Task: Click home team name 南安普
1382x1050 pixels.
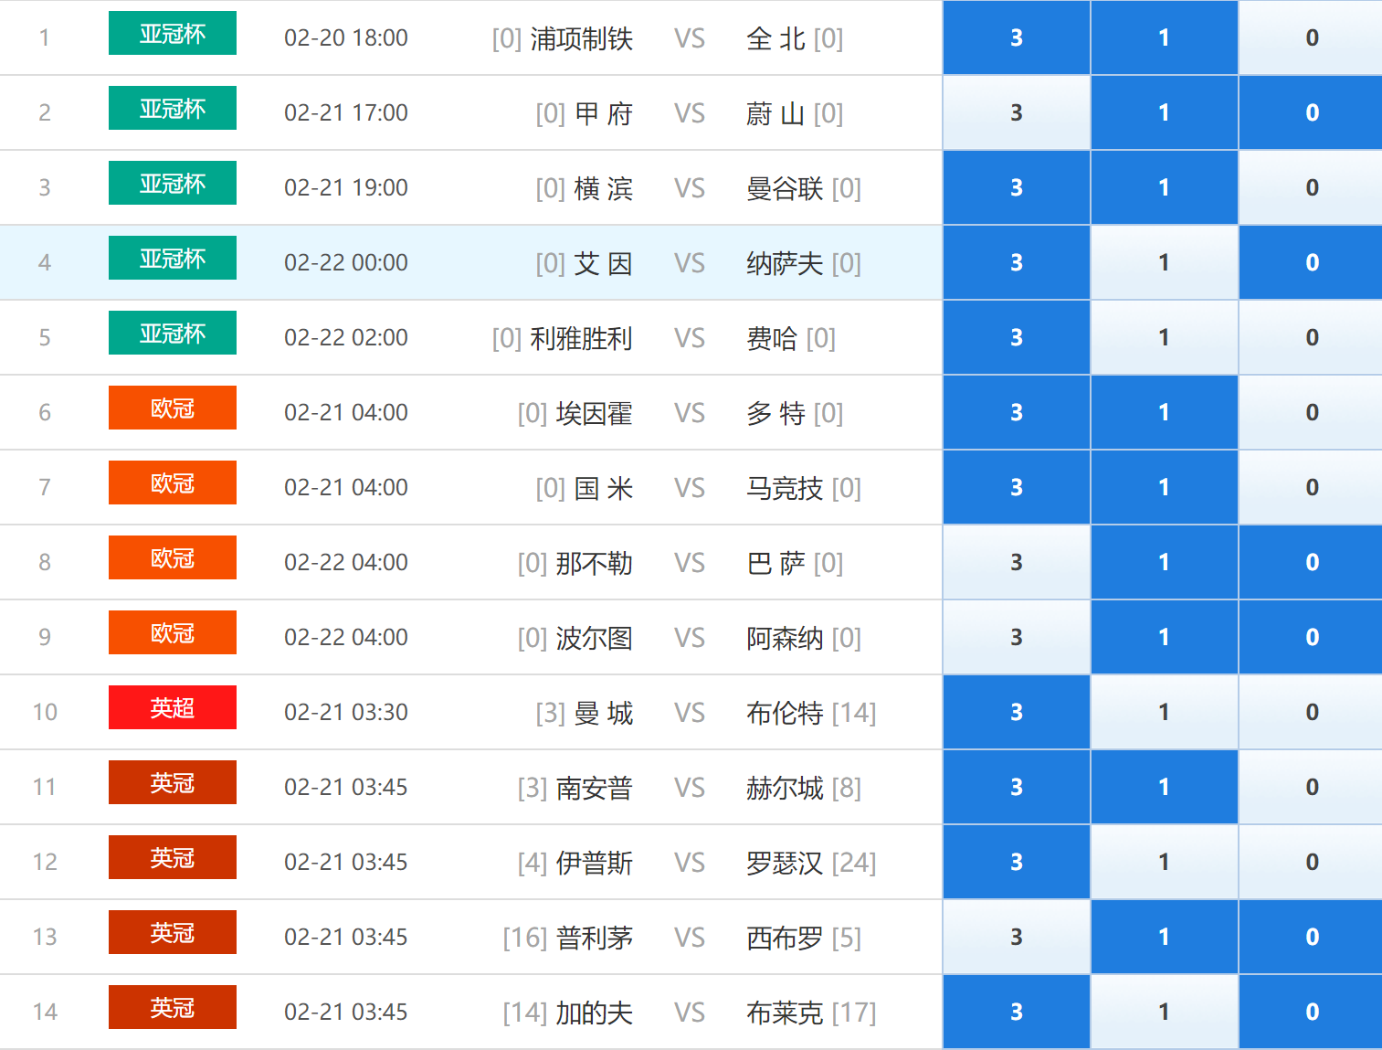Action: point(594,788)
